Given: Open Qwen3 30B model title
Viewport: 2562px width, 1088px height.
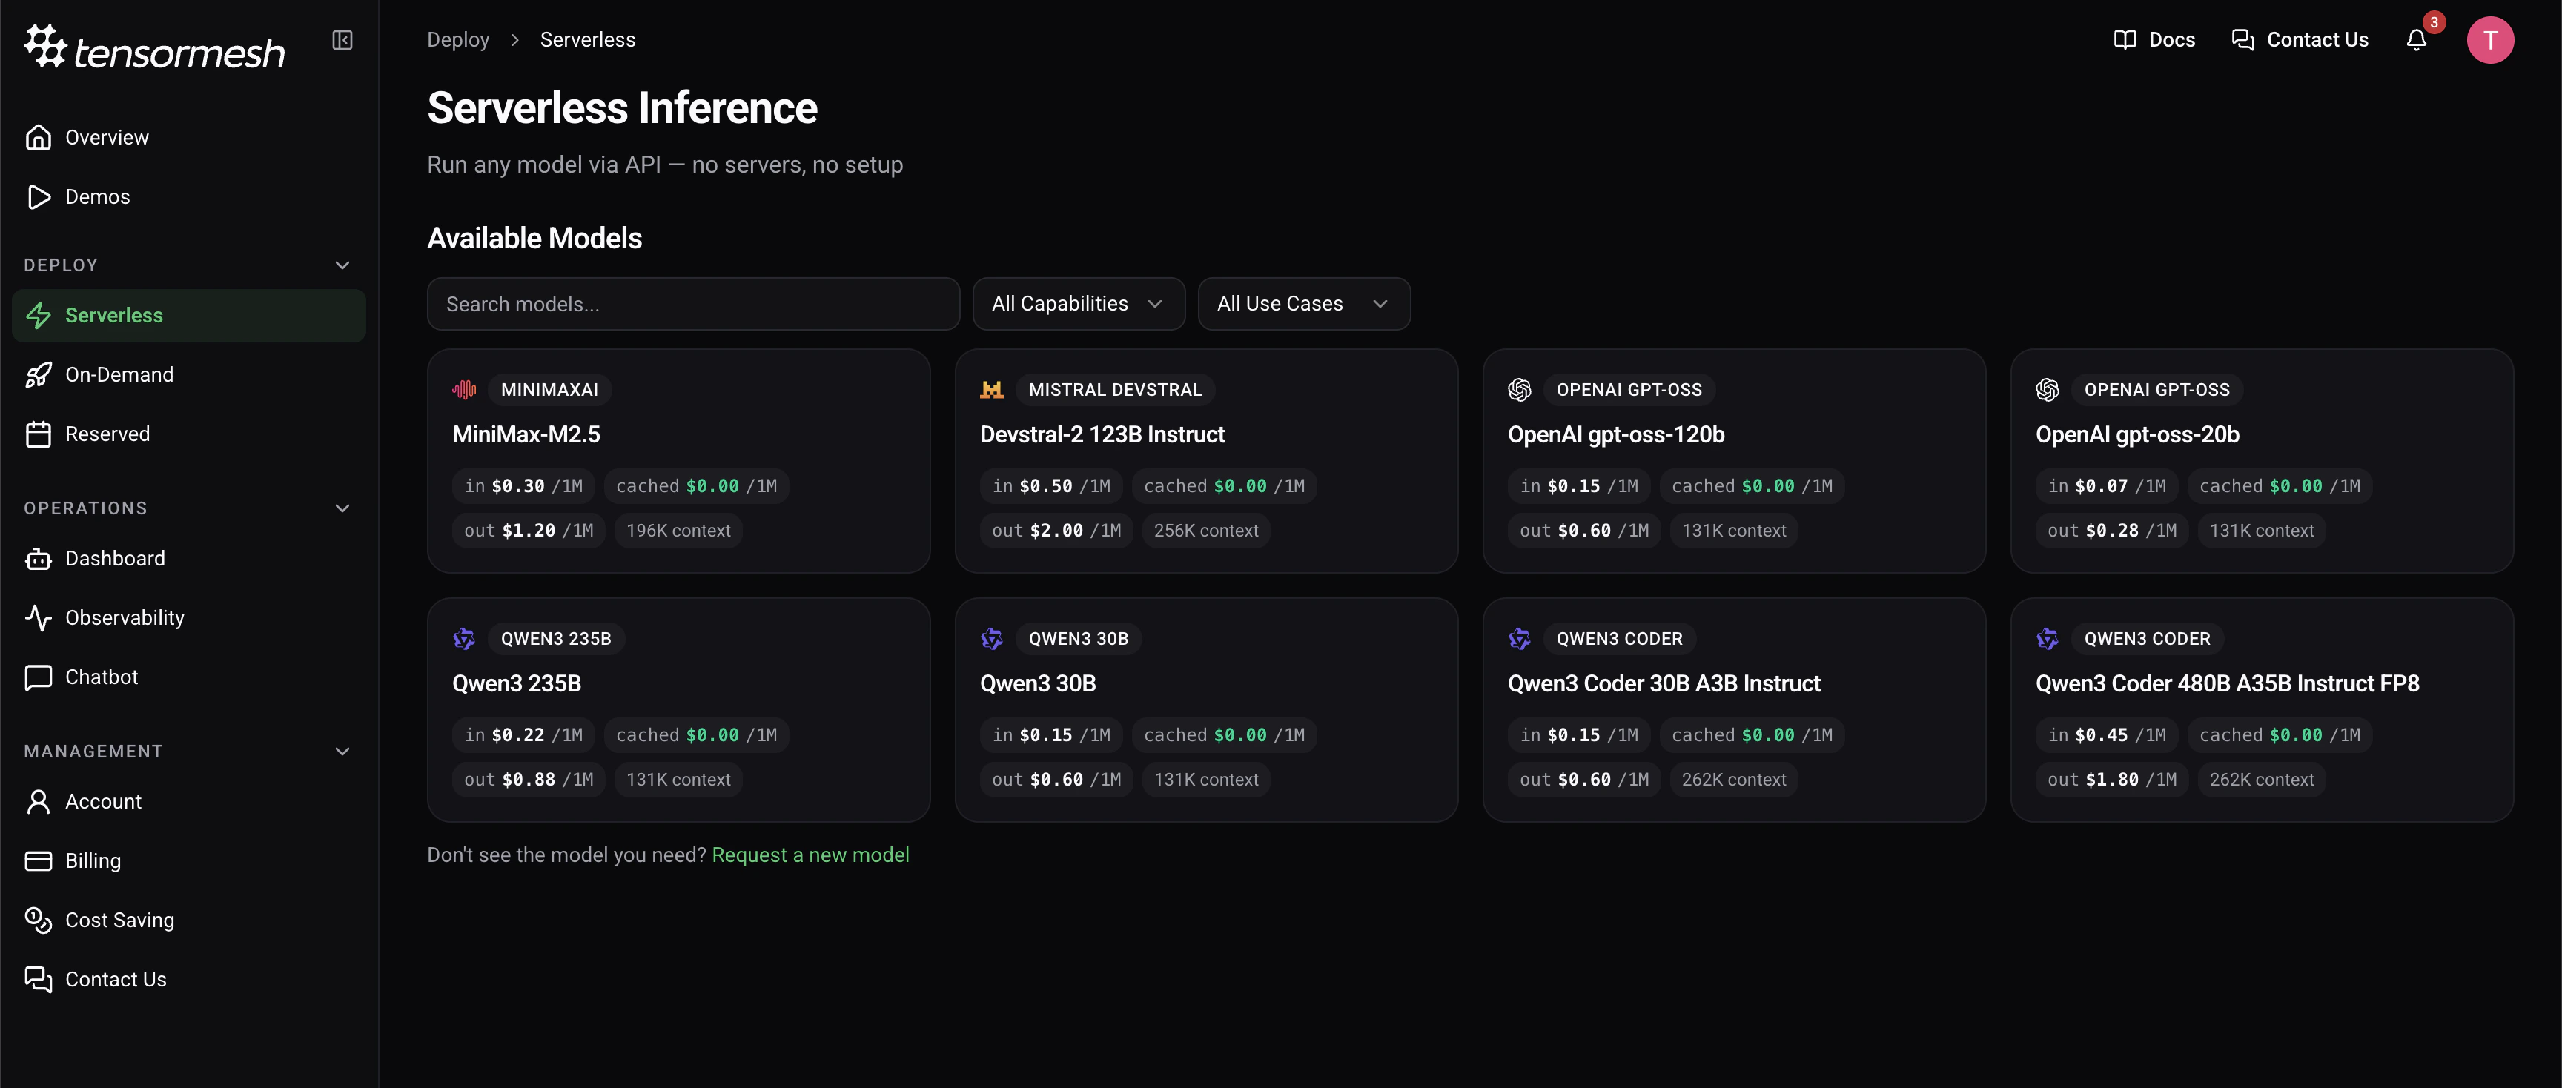Looking at the screenshot, I should tap(1037, 683).
